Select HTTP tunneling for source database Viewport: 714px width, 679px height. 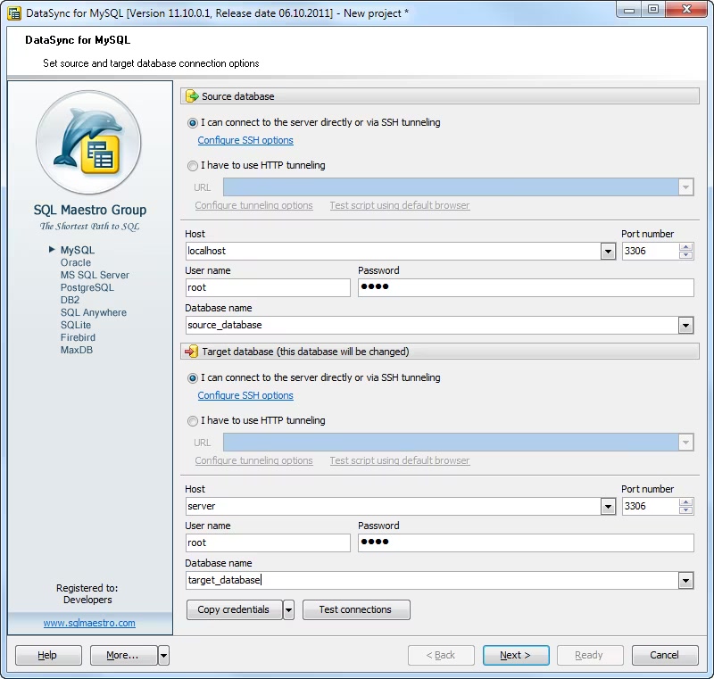click(x=193, y=166)
